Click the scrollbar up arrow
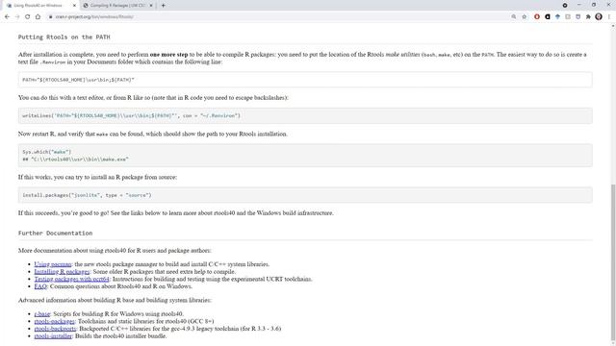The width and height of the screenshot is (616, 346). [x=613, y=26]
